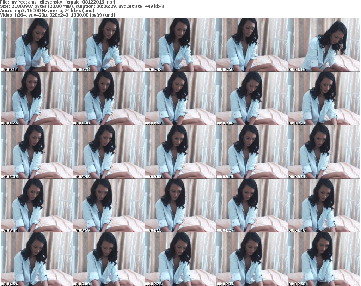361x286 pixels.
Task: Click the 00:05:50 thumbnail frame
Action: click(x=324, y=259)
